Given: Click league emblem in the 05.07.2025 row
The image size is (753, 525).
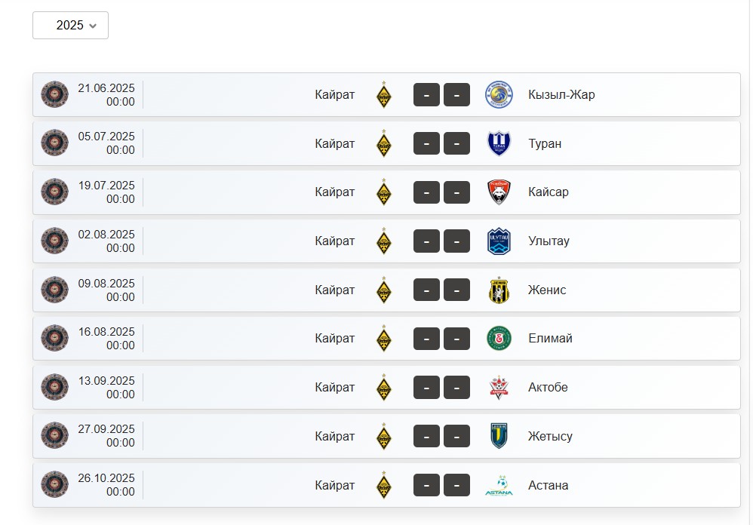Looking at the screenshot, I should [54, 143].
